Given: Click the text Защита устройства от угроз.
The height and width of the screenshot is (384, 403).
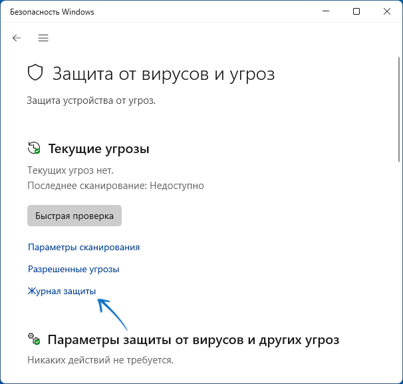Looking at the screenshot, I should [x=91, y=100].
